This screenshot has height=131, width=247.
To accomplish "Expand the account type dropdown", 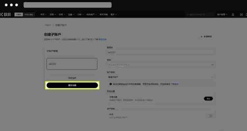I will (x=160, y=77).
